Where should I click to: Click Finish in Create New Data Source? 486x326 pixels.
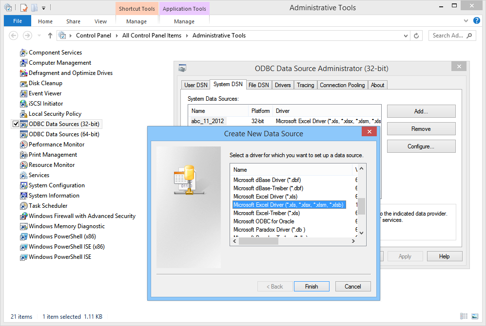pos(311,287)
